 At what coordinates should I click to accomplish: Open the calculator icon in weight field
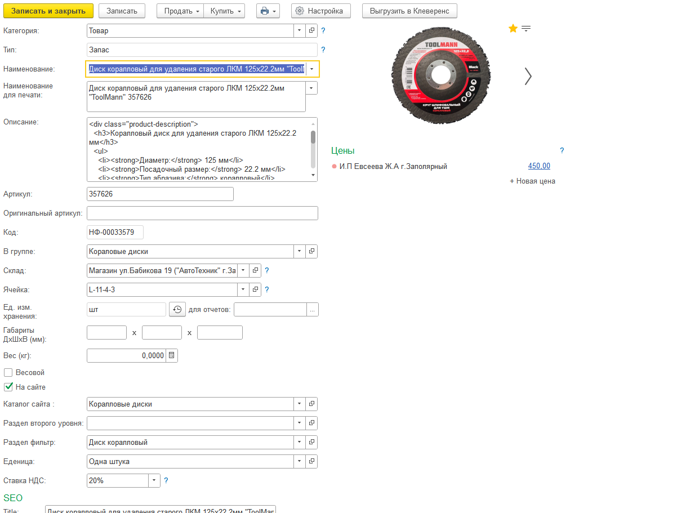pyautogui.click(x=172, y=355)
